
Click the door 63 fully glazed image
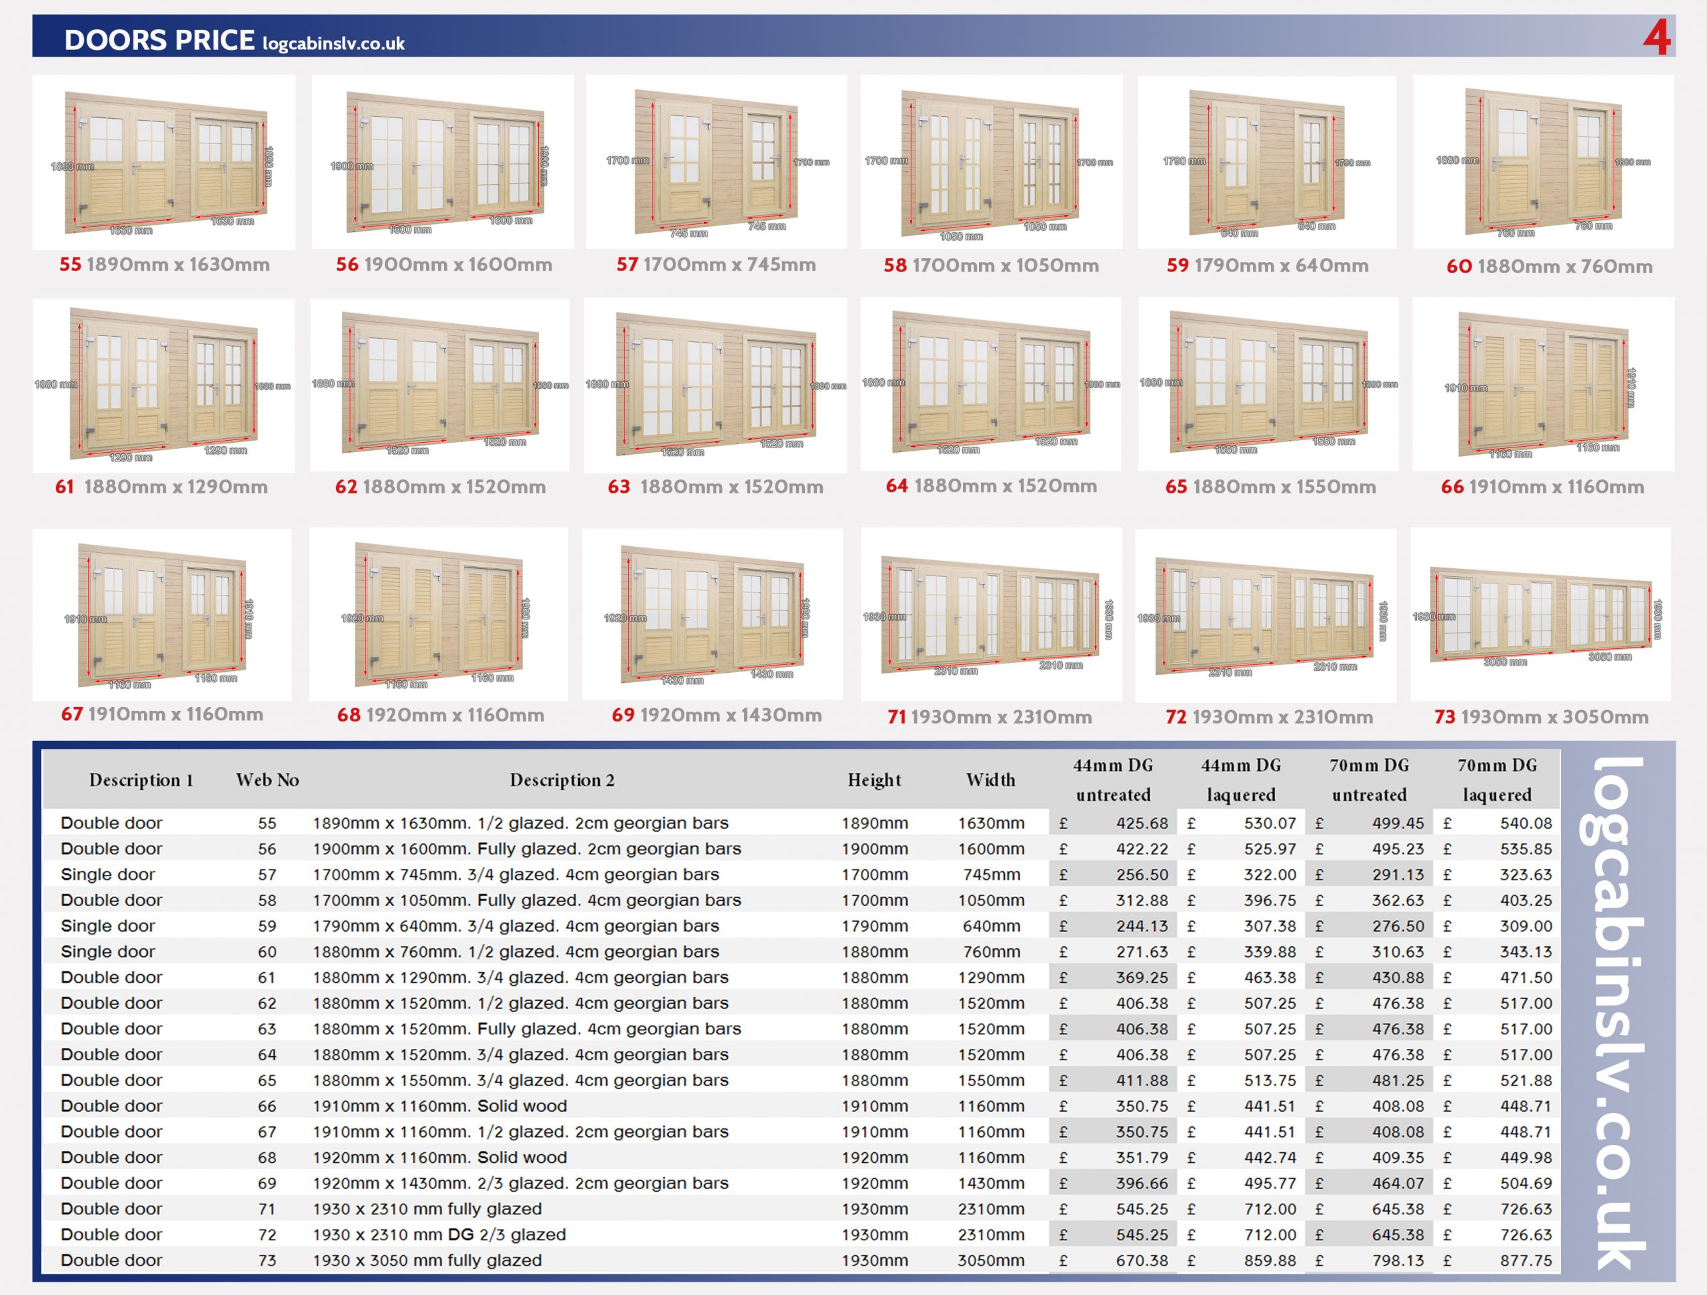(x=715, y=384)
